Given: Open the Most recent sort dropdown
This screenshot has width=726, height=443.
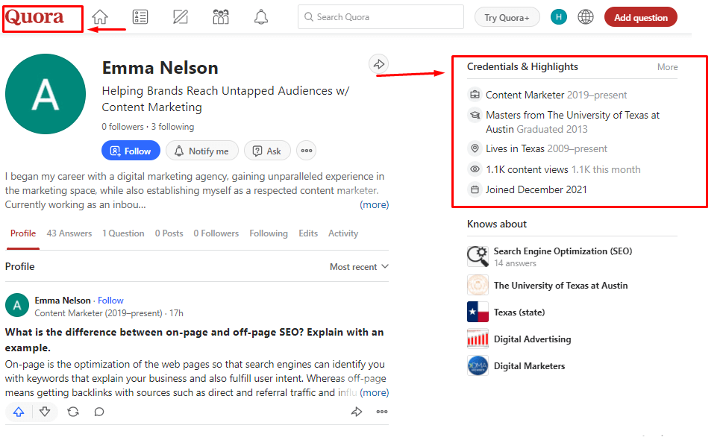Looking at the screenshot, I should (359, 267).
